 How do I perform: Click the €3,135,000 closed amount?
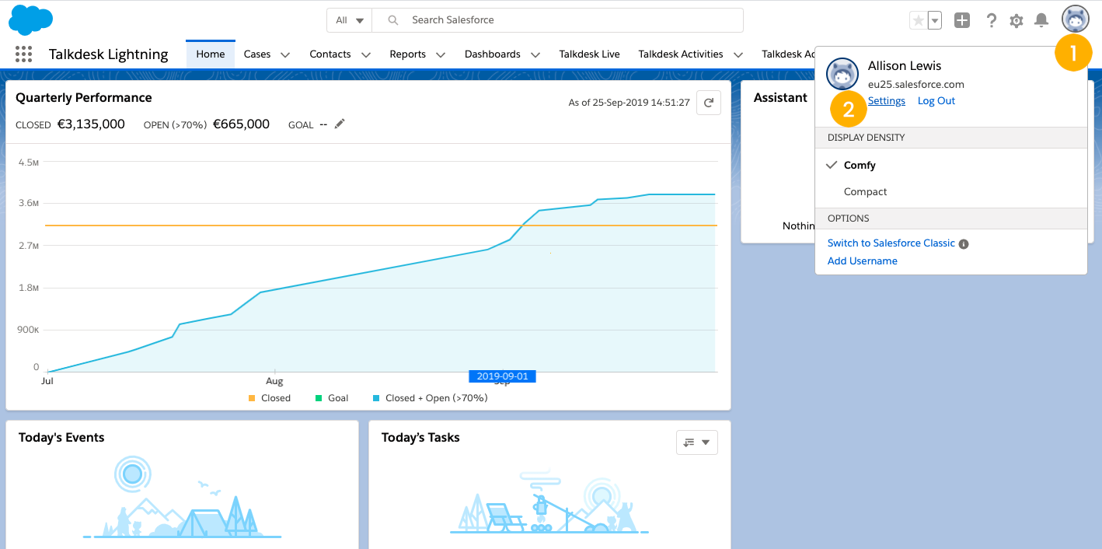pos(91,124)
